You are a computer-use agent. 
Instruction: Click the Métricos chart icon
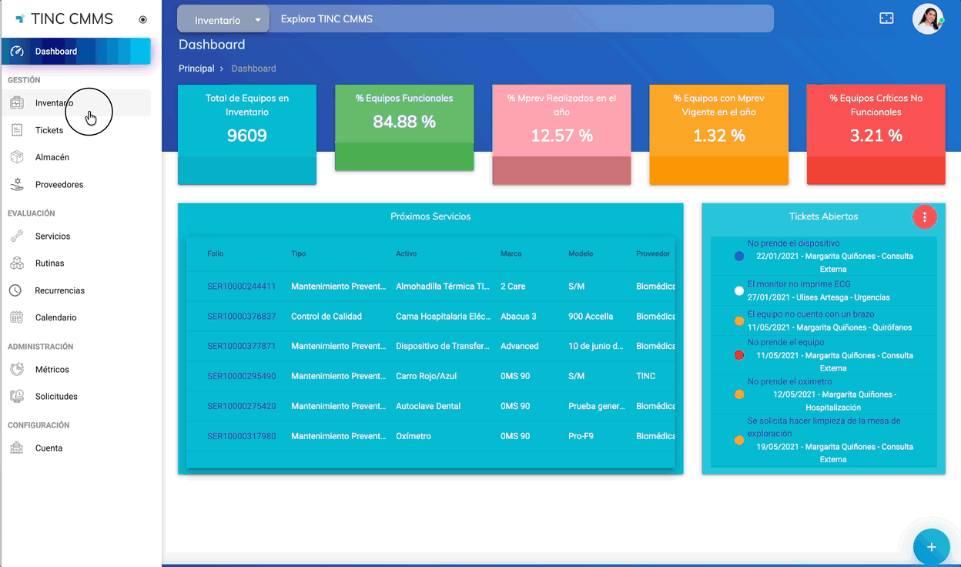[x=17, y=370]
